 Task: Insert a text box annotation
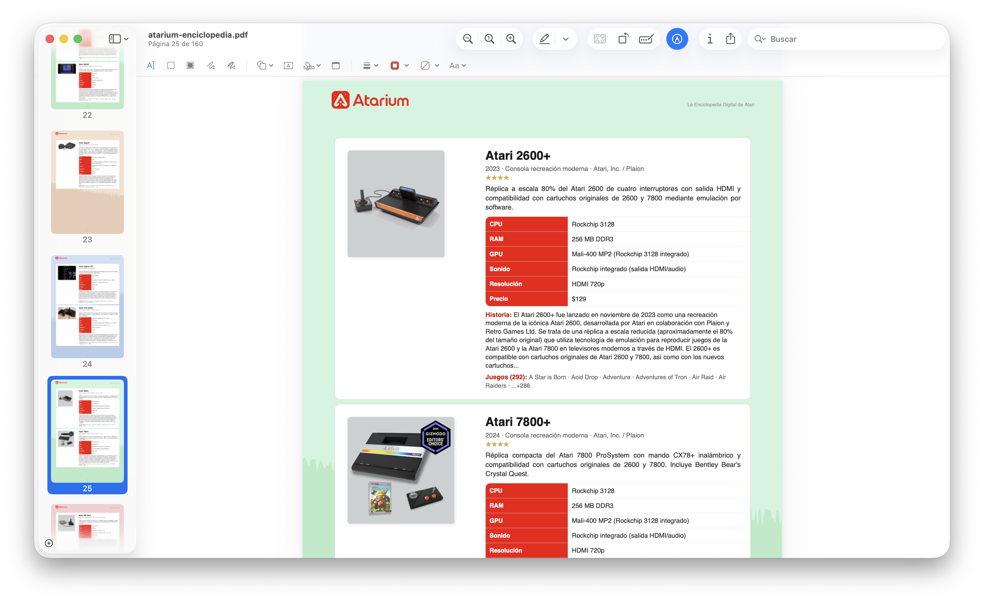(x=288, y=66)
